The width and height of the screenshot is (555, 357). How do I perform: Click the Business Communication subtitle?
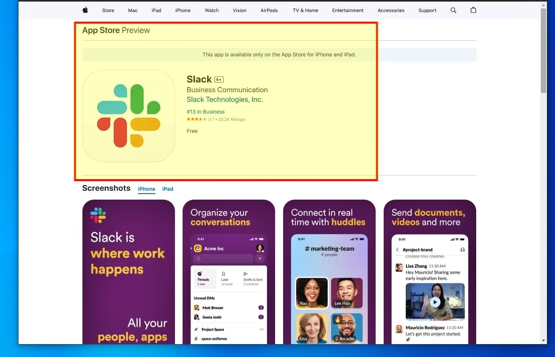[x=227, y=90]
